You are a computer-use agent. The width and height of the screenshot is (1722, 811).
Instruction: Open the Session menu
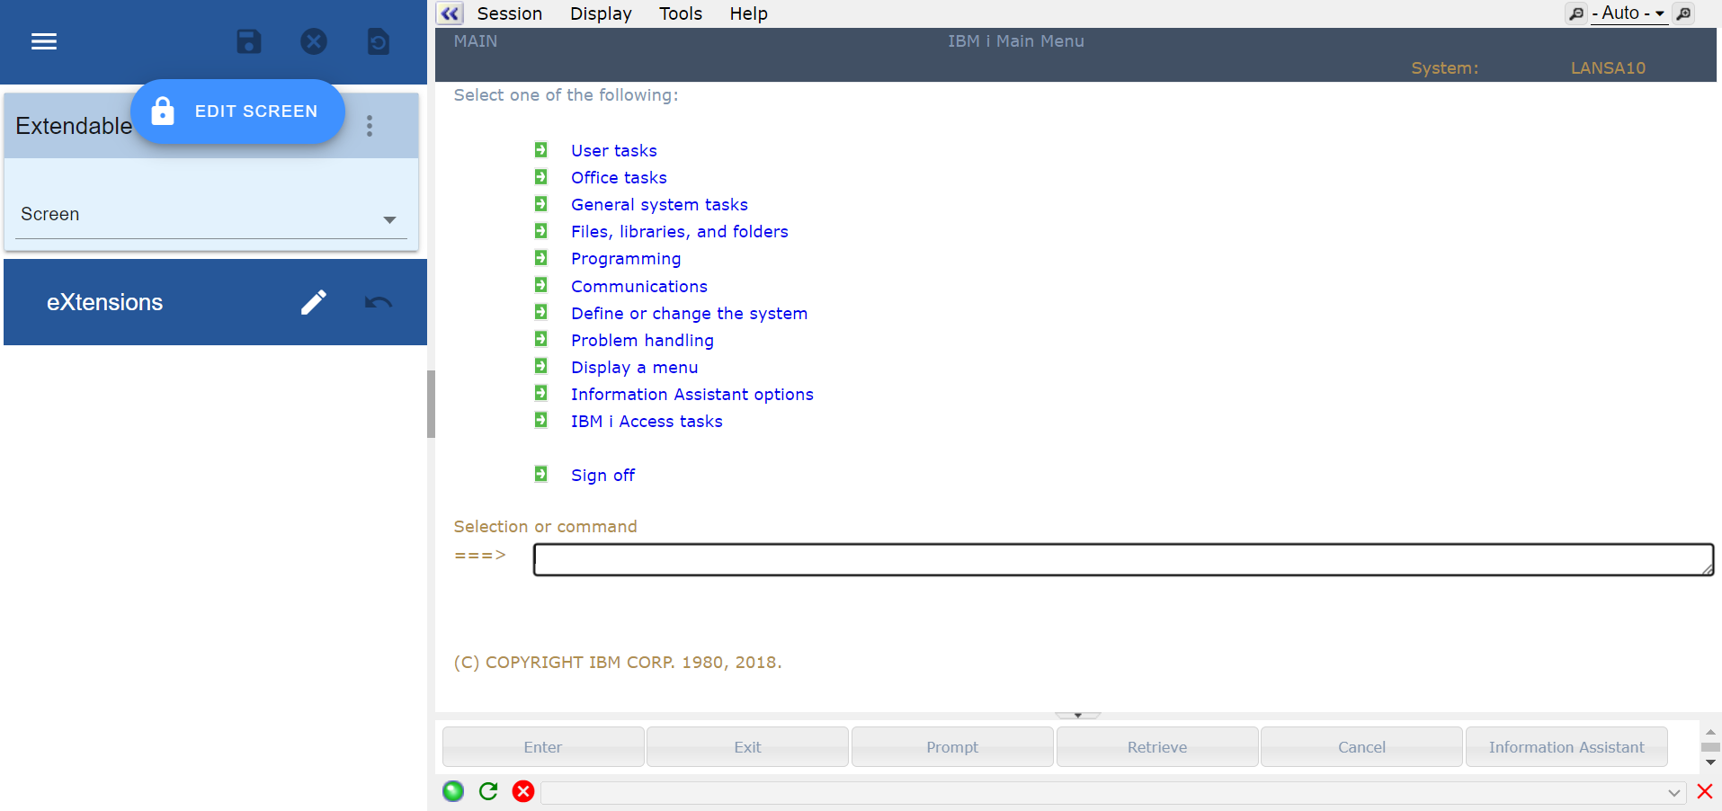click(x=509, y=13)
